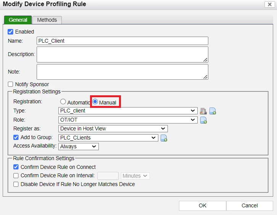Click the add new Role icon

[203, 120]
